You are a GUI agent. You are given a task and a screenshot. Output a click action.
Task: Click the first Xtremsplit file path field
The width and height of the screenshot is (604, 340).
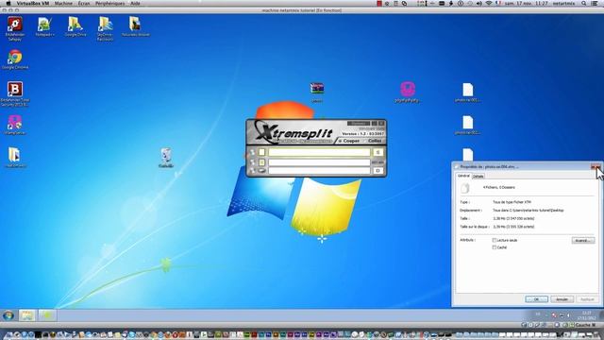point(319,152)
